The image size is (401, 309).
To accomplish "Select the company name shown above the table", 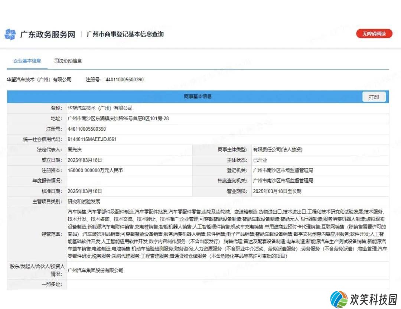I will click(x=39, y=79).
